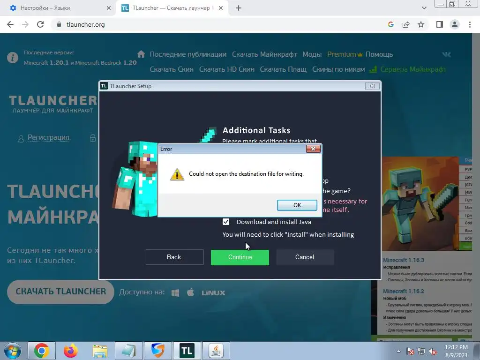Show hidden tray icons arrow

(398, 351)
